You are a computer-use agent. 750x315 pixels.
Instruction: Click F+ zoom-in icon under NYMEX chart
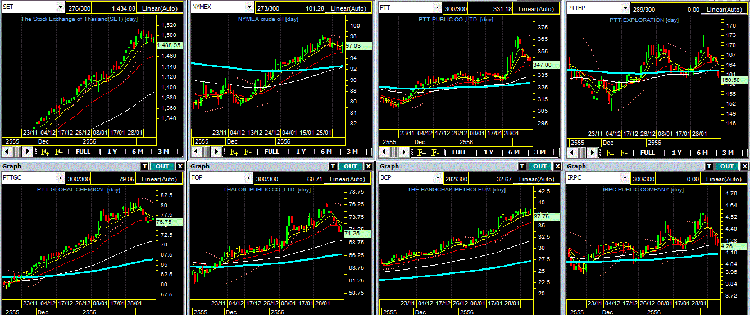click(234, 152)
